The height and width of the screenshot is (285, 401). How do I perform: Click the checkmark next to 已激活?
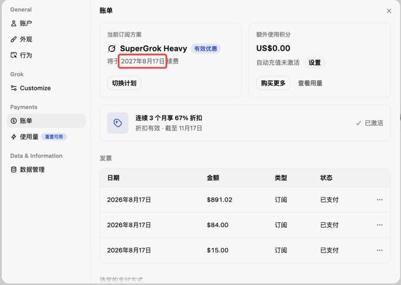[x=359, y=123]
